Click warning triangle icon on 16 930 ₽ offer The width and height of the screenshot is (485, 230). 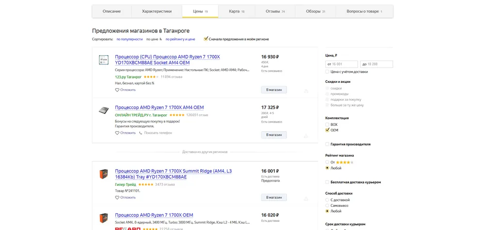[306, 91]
